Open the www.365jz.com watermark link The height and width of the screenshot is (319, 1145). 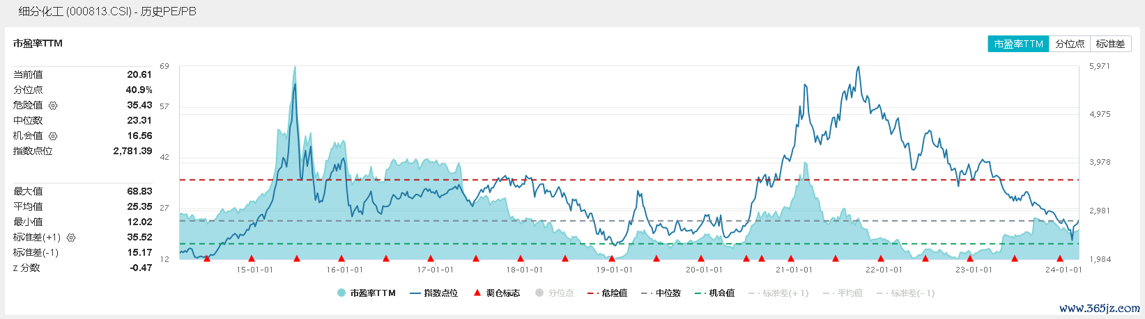click(x=1100, y=309)
